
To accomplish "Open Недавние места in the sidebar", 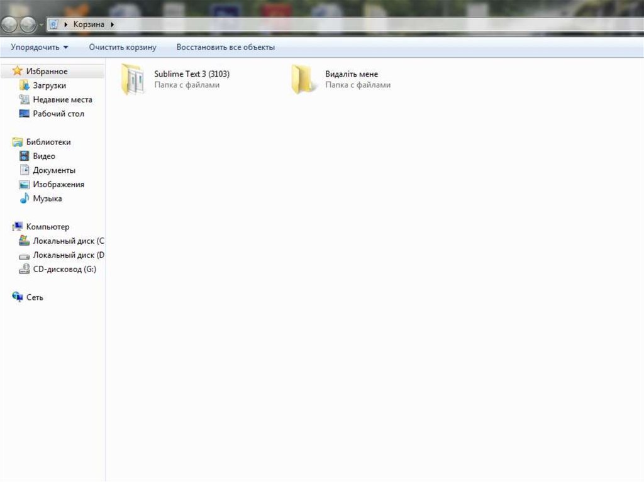I will [x=62, y=100].
